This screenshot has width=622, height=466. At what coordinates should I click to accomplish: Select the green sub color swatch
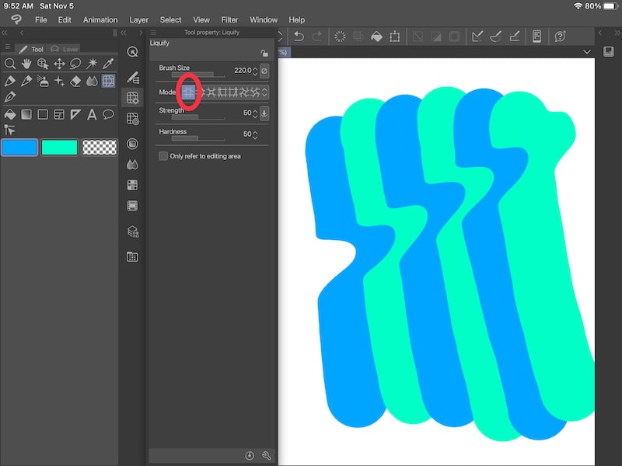click(60, 146)
